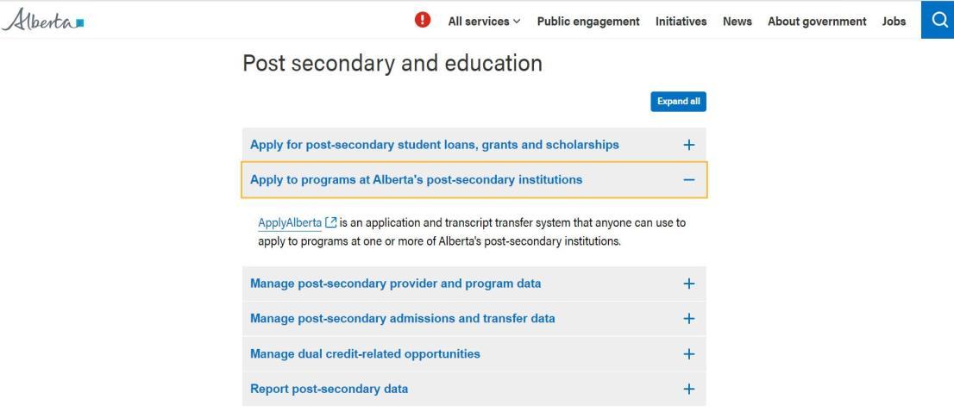Expand Report post-secondary data section
954x412 pixels.
[x=474, y=389]
